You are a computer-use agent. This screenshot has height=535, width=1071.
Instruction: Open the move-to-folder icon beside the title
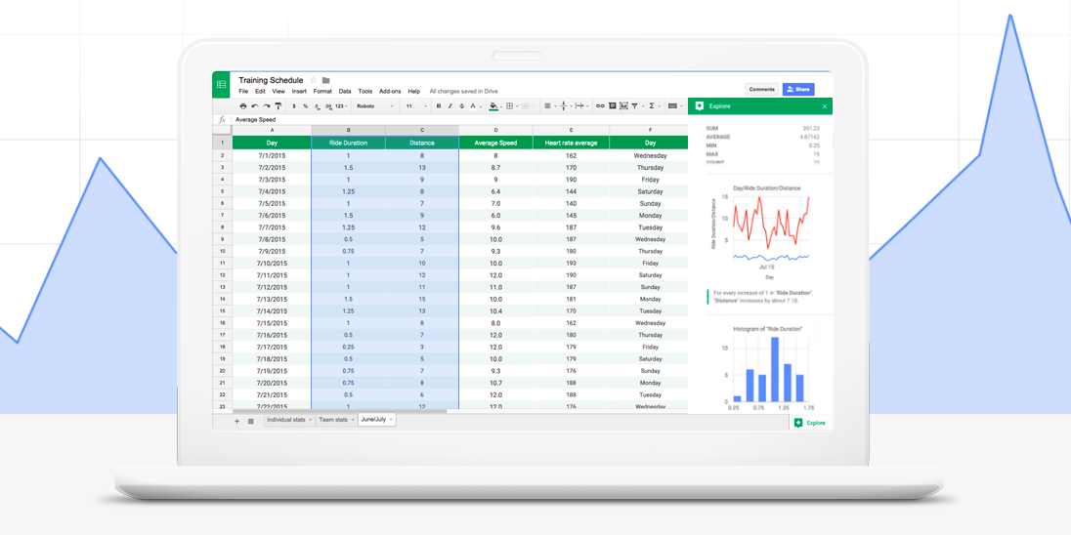(x=326, y=81)
